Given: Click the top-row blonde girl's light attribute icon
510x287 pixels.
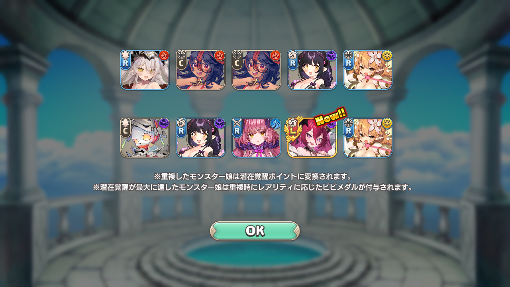Looking at the screenshot, I should (x=387, y=55).
